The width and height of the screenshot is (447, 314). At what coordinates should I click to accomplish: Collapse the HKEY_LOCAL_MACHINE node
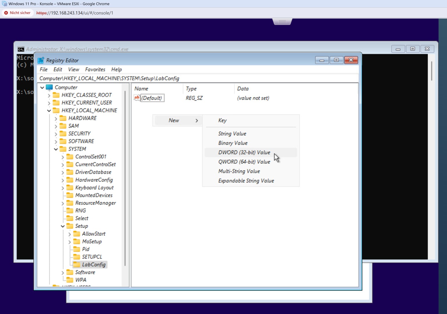click(49, 111)
